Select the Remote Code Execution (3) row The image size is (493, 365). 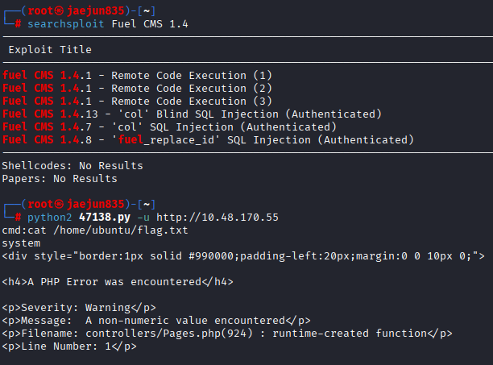(x=137, y=102)
